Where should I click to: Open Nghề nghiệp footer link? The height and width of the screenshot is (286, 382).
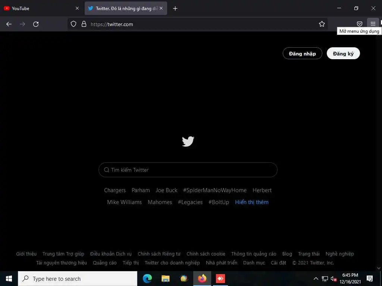[x=339, y=254]
